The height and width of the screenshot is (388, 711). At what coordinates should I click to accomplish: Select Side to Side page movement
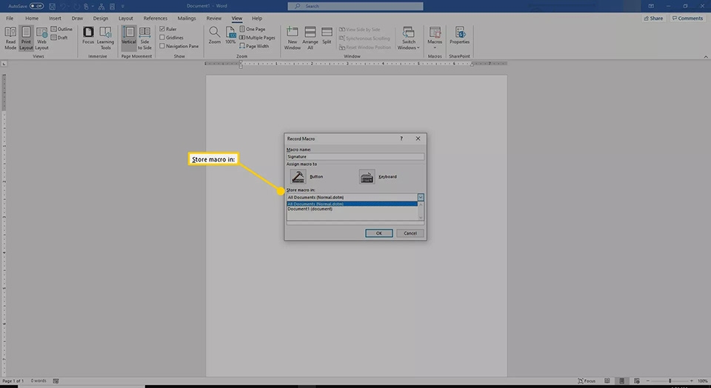[144, 38]
